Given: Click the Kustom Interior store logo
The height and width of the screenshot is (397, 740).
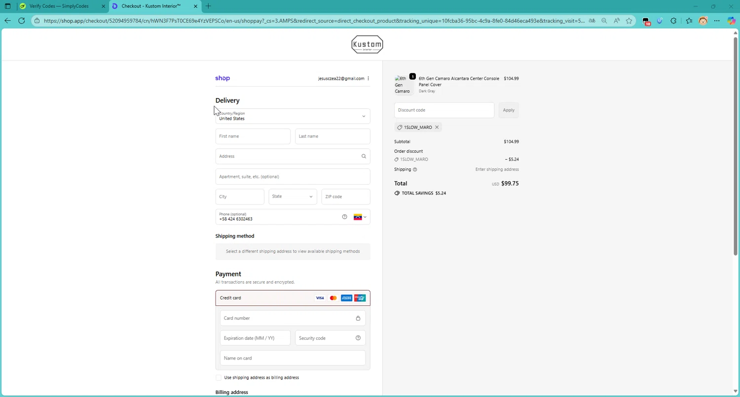Looking at the screenshot, I should tap(367, 44).
